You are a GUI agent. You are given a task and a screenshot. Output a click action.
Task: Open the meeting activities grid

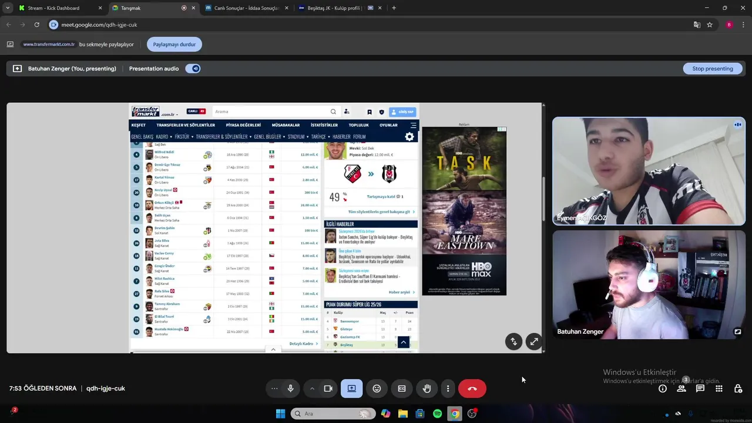point(719,388)
